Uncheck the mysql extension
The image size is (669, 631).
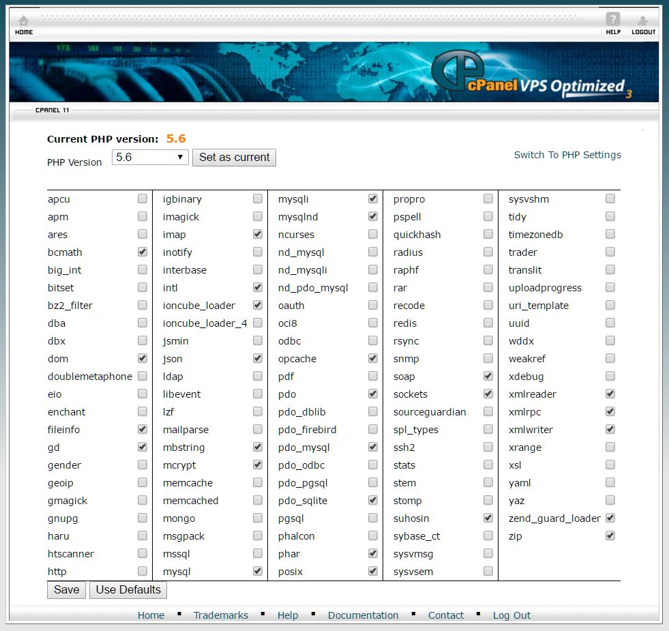[x=258, y=571]
